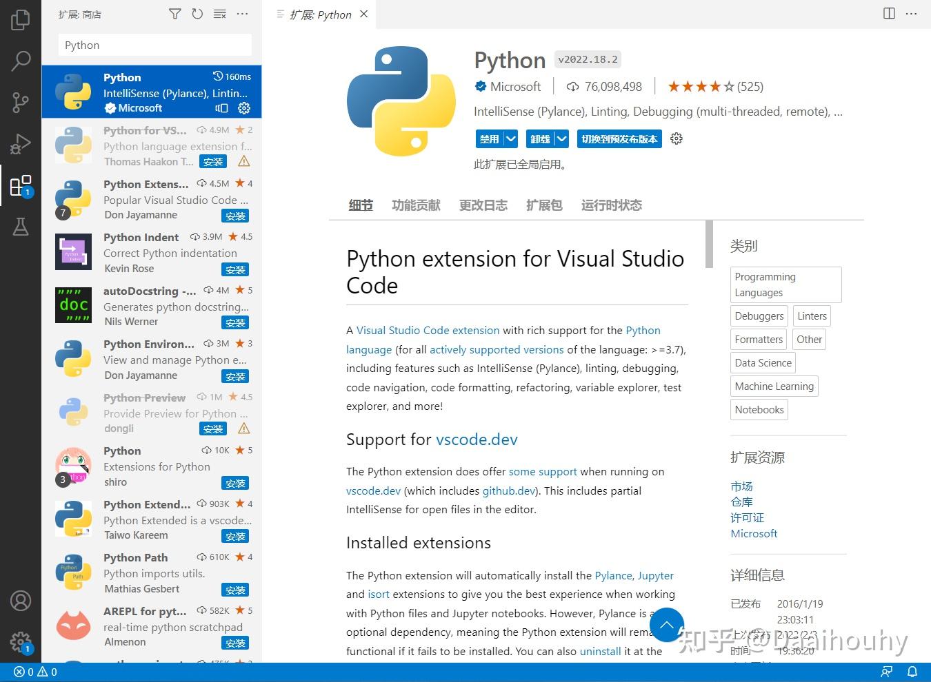Click inside the extension search box
This screenshot has height=682, width=931.
[154, 45]
